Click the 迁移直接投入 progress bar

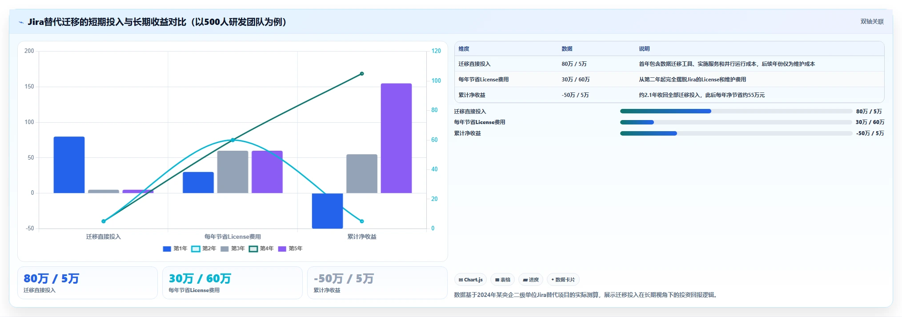(x=736, y=111)
